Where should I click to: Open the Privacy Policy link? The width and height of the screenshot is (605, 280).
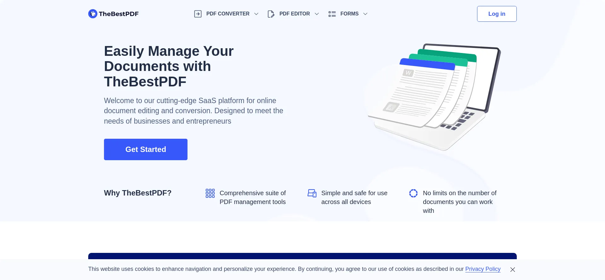(483, 269)
